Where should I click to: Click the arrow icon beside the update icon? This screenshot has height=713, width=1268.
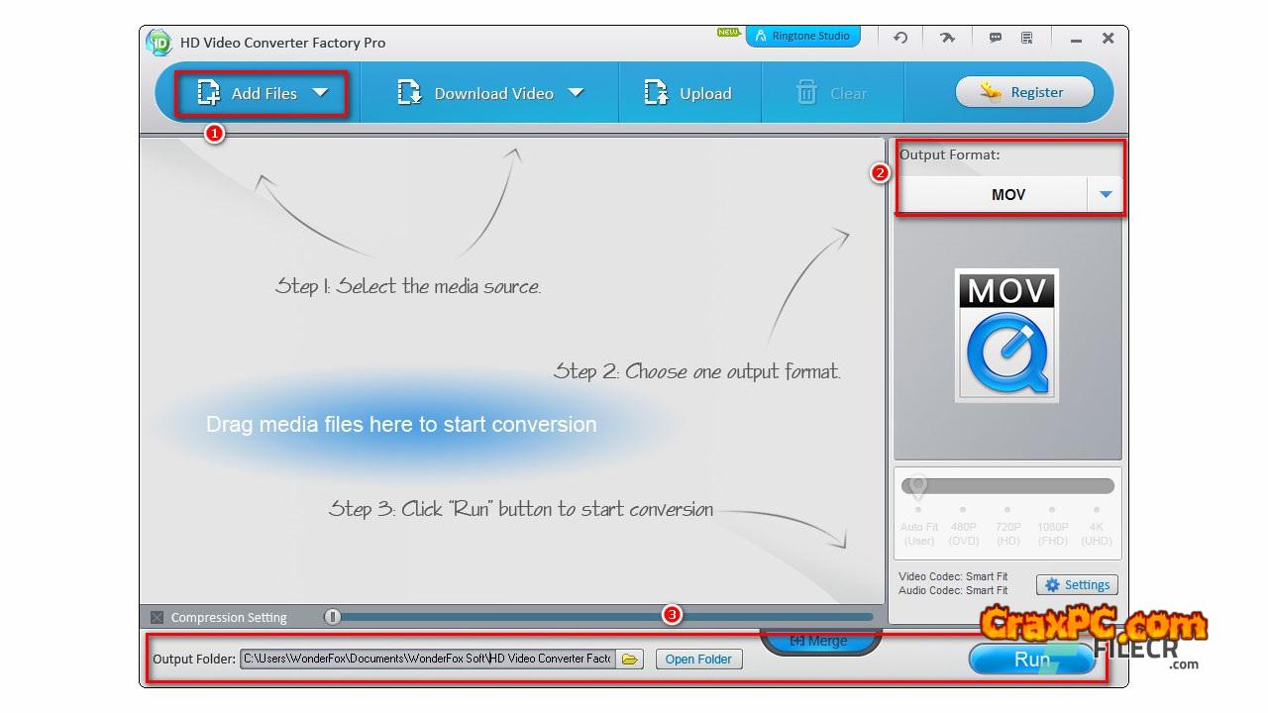pos(948,38)
